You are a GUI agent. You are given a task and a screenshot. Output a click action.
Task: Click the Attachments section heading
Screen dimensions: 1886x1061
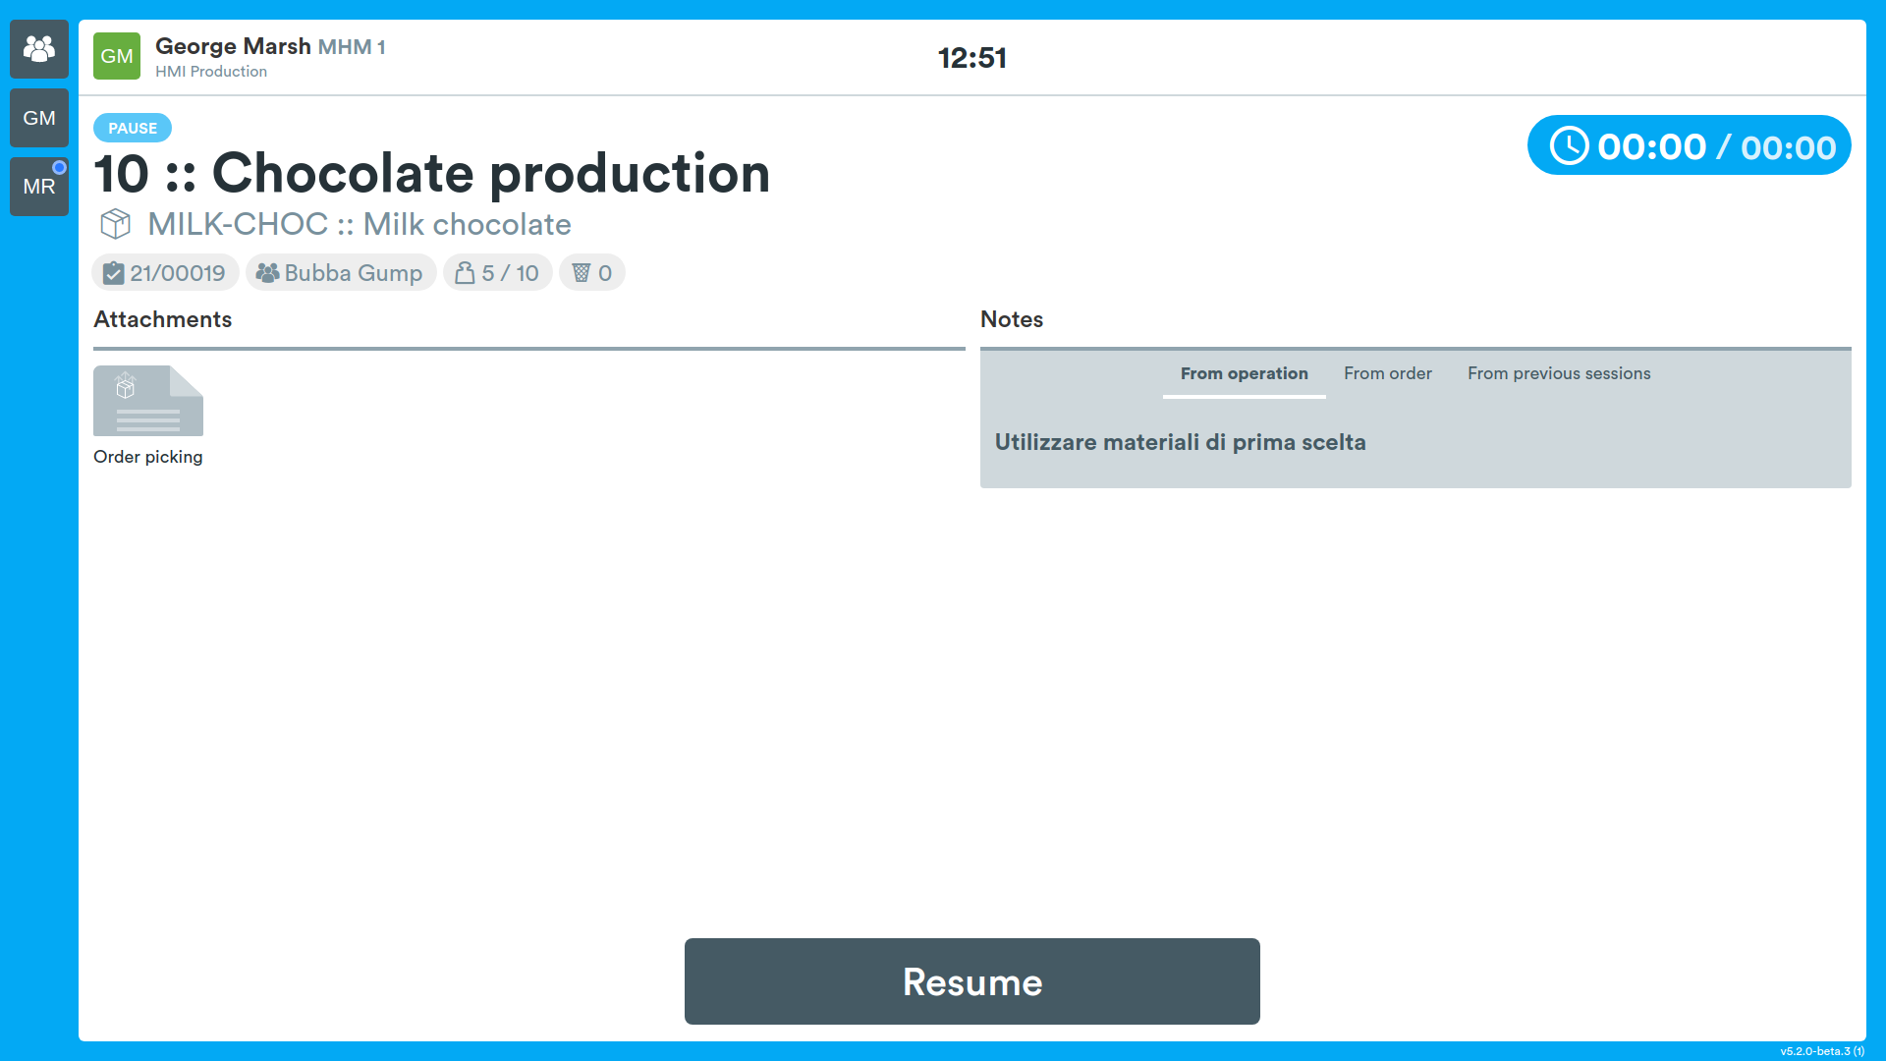tap(163, 319)
